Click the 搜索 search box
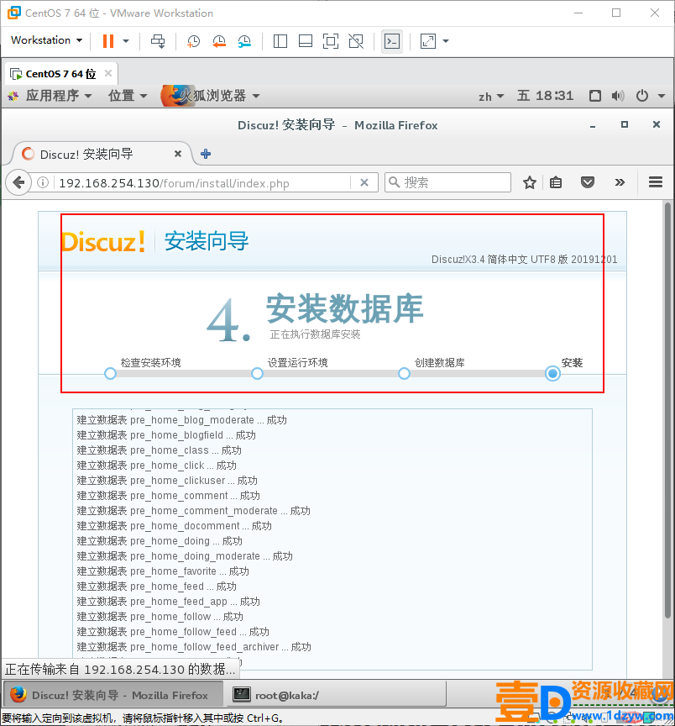The height and width of the screenshot is (726, 675). click(x=447, y=182)
